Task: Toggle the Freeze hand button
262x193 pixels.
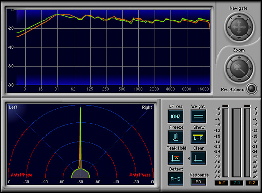Action: (x=176, y=137)
